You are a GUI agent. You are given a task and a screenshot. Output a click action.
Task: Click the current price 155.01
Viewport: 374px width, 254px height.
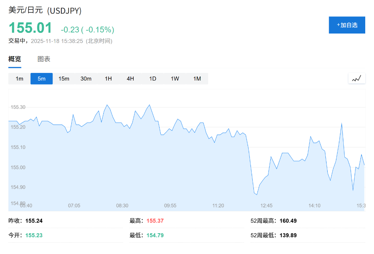(x=30, y=28)
